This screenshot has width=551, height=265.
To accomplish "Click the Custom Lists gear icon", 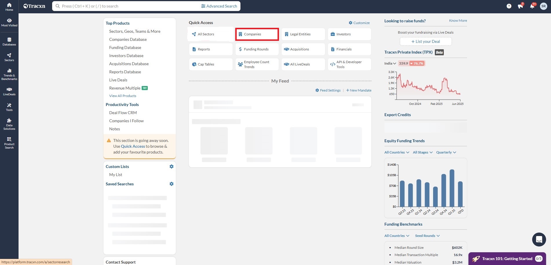I will pyautogui.click(x=171, y=167).
